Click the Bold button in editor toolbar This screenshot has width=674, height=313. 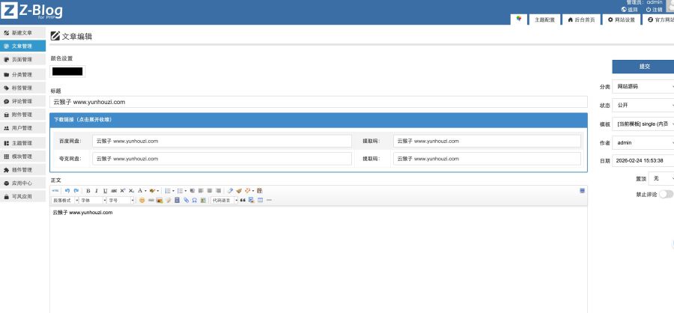[88, 191]
